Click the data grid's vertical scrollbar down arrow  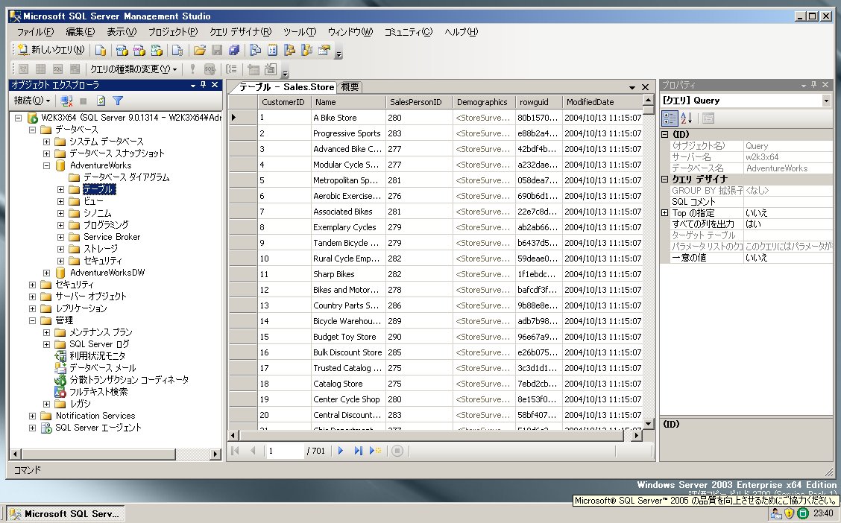649,423
